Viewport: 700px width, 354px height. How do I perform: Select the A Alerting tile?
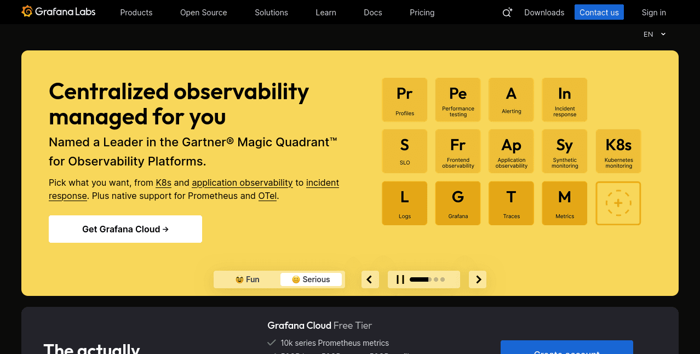tap(511, 100)
